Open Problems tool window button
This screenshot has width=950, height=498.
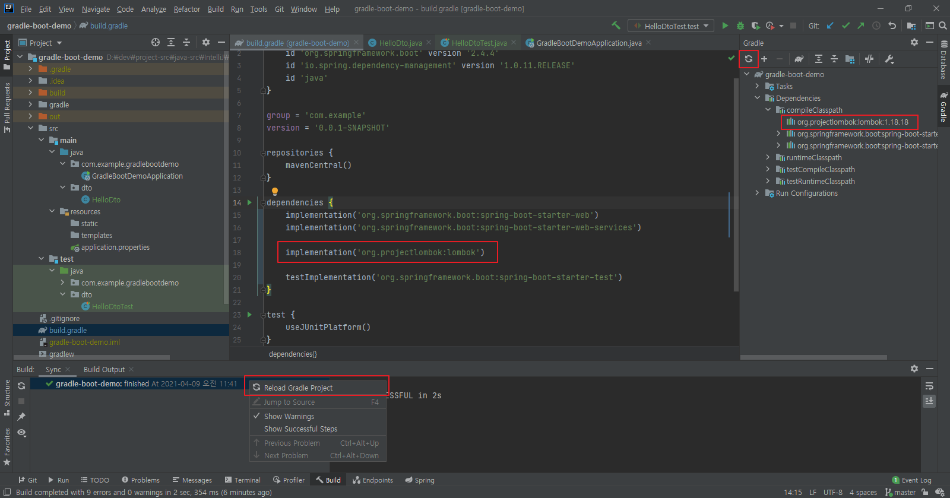(141, 480)
